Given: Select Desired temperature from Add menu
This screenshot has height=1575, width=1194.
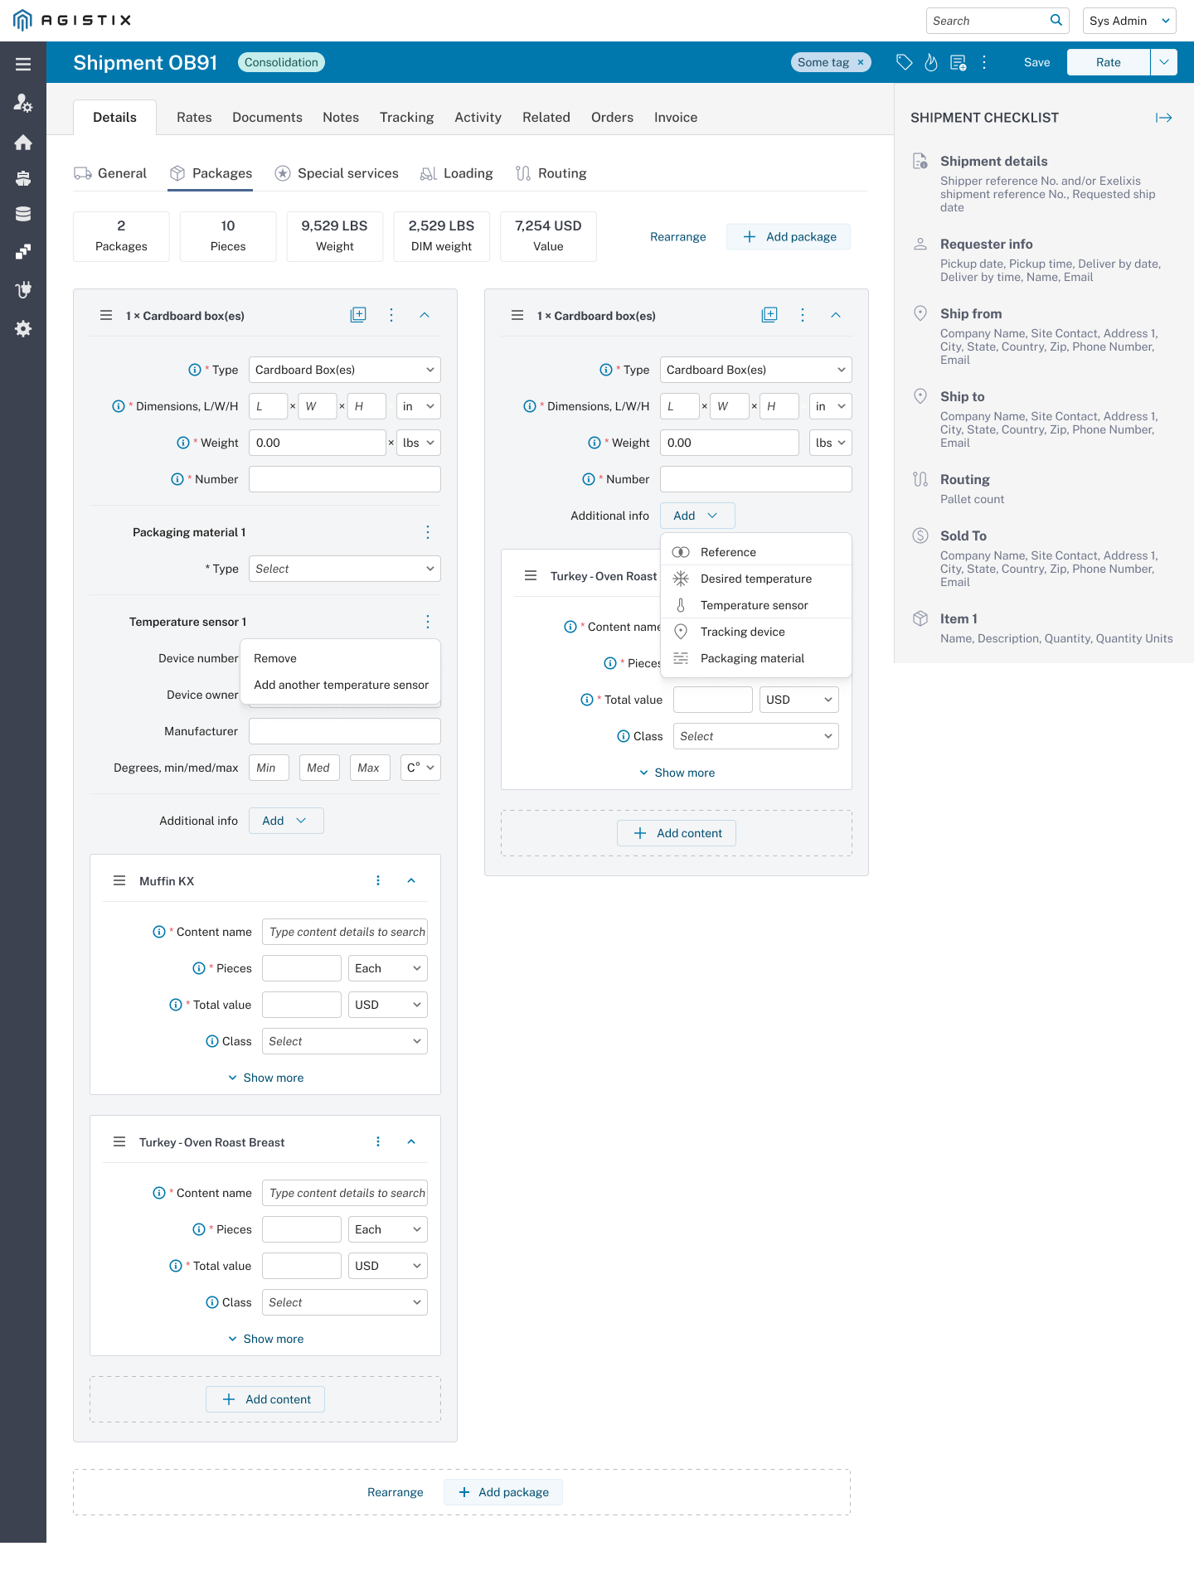Looking at the screenshot, I should tap(755, 579).
